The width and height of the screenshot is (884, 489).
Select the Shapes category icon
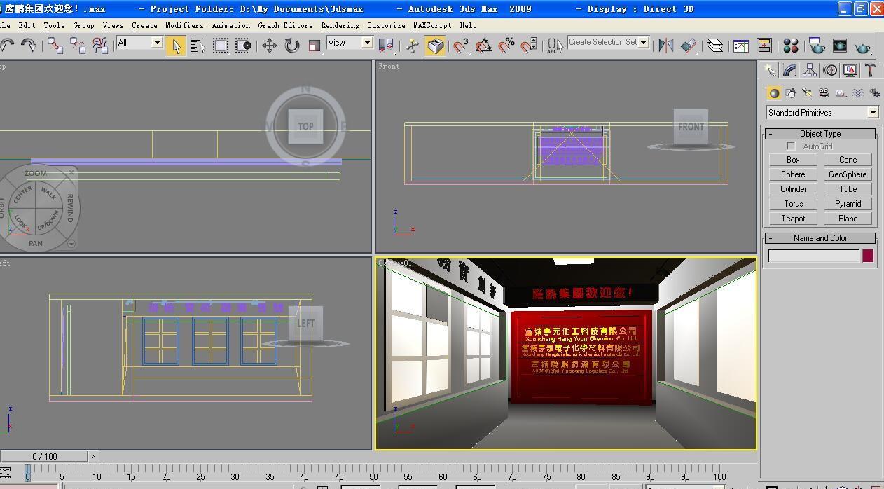point(791,92)
